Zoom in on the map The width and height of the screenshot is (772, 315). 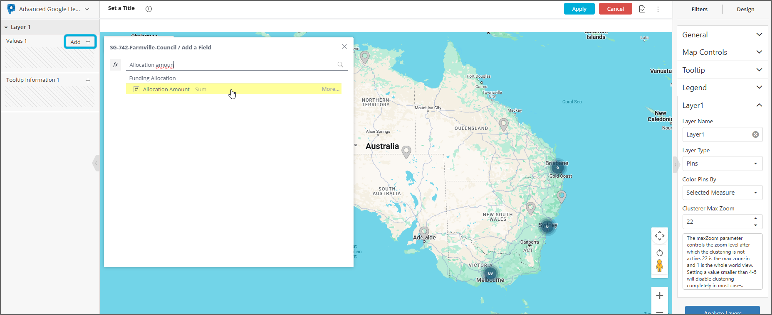(659, 295)
